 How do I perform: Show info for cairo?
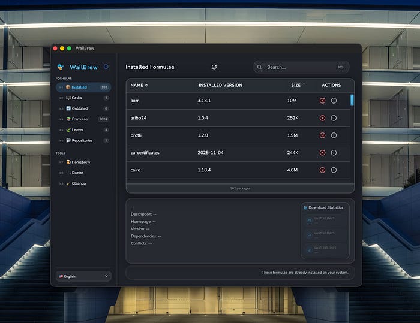pos(334,170)
